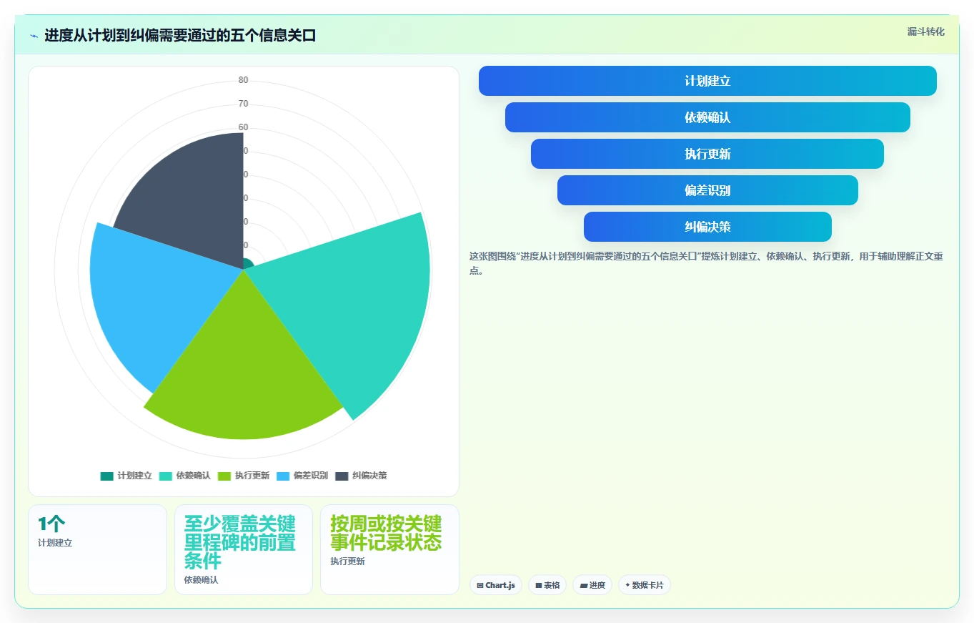Viewport: 974px width, 623px height.
Task: Click the page title 进度从计划到纠偏需要通过的五个信息关口
Action: (180, 36)
